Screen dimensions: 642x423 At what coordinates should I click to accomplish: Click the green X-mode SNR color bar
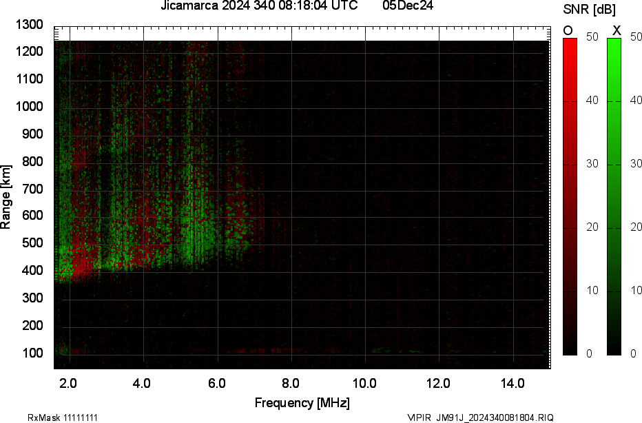click(x=614, y=196)
